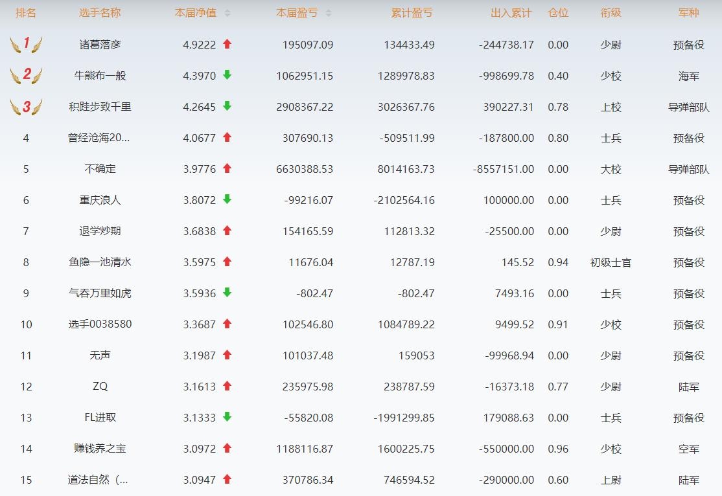Screen dimensions: 722x496
Task: Click the rank 2 wings badge
Action: click(x=26, y=75)
